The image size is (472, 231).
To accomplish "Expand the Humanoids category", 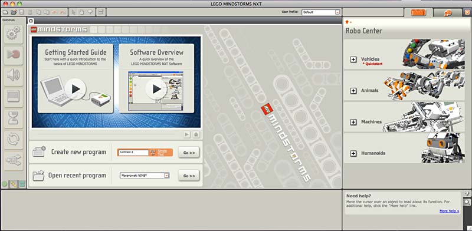I will pos(353,153).
